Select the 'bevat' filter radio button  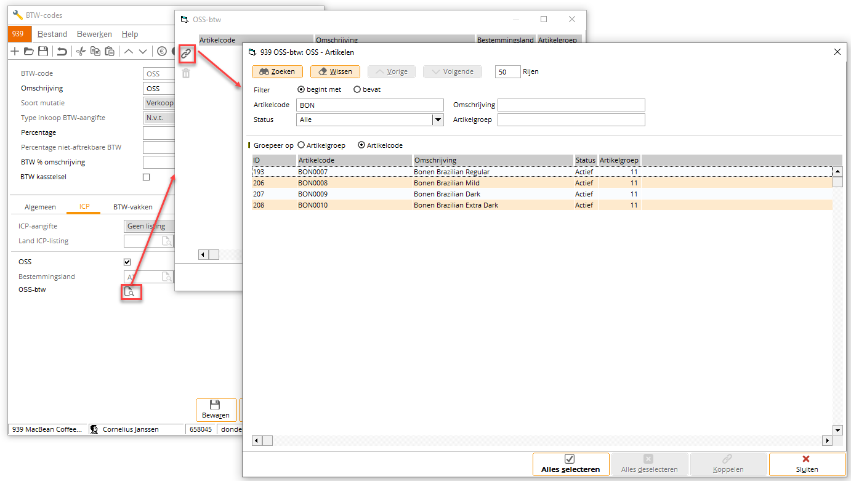(x=357, y=89)
